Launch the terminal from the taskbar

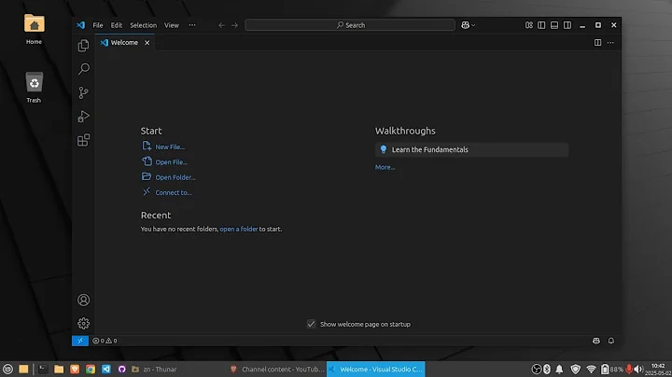click(x=42, y=369)
